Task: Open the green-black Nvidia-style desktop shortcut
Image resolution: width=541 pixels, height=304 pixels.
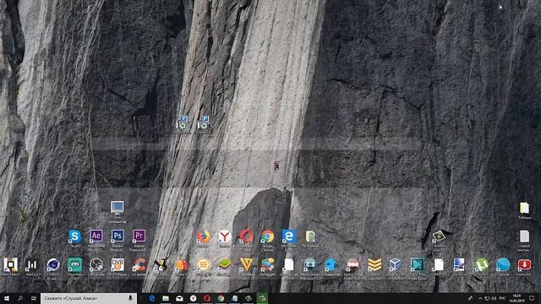Action: click(x=439, y=236)
